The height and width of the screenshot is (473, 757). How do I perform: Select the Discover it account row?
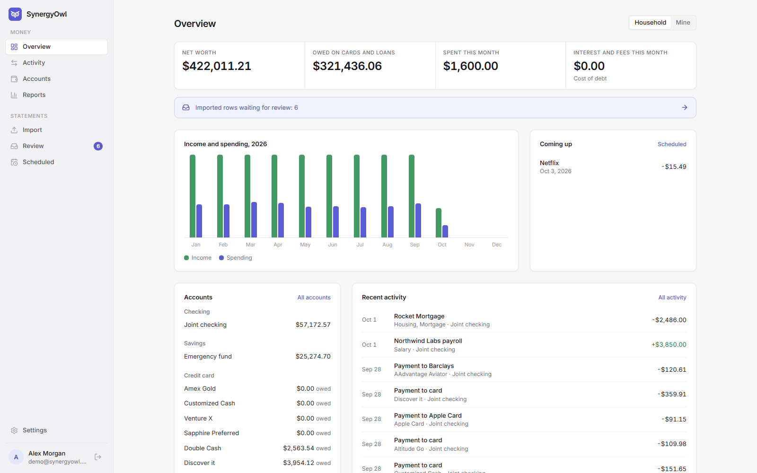coord(257,463)
